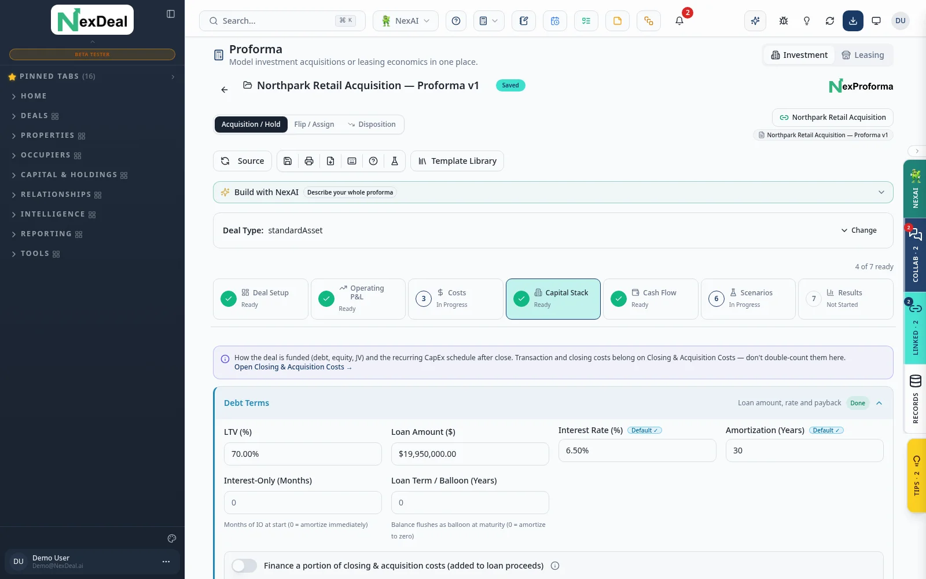This screenshot has width=926, height=579.
Task: Click the Loan Amount ($) field
Action: pos(470,454)
